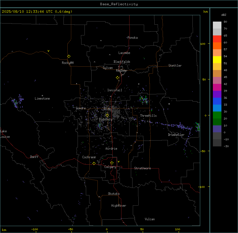Click the purple echo cluster west of Limestone

(17, 101)
